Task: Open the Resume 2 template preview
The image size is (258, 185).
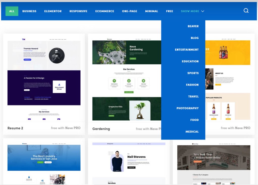Action: click(x=44, y=79)
